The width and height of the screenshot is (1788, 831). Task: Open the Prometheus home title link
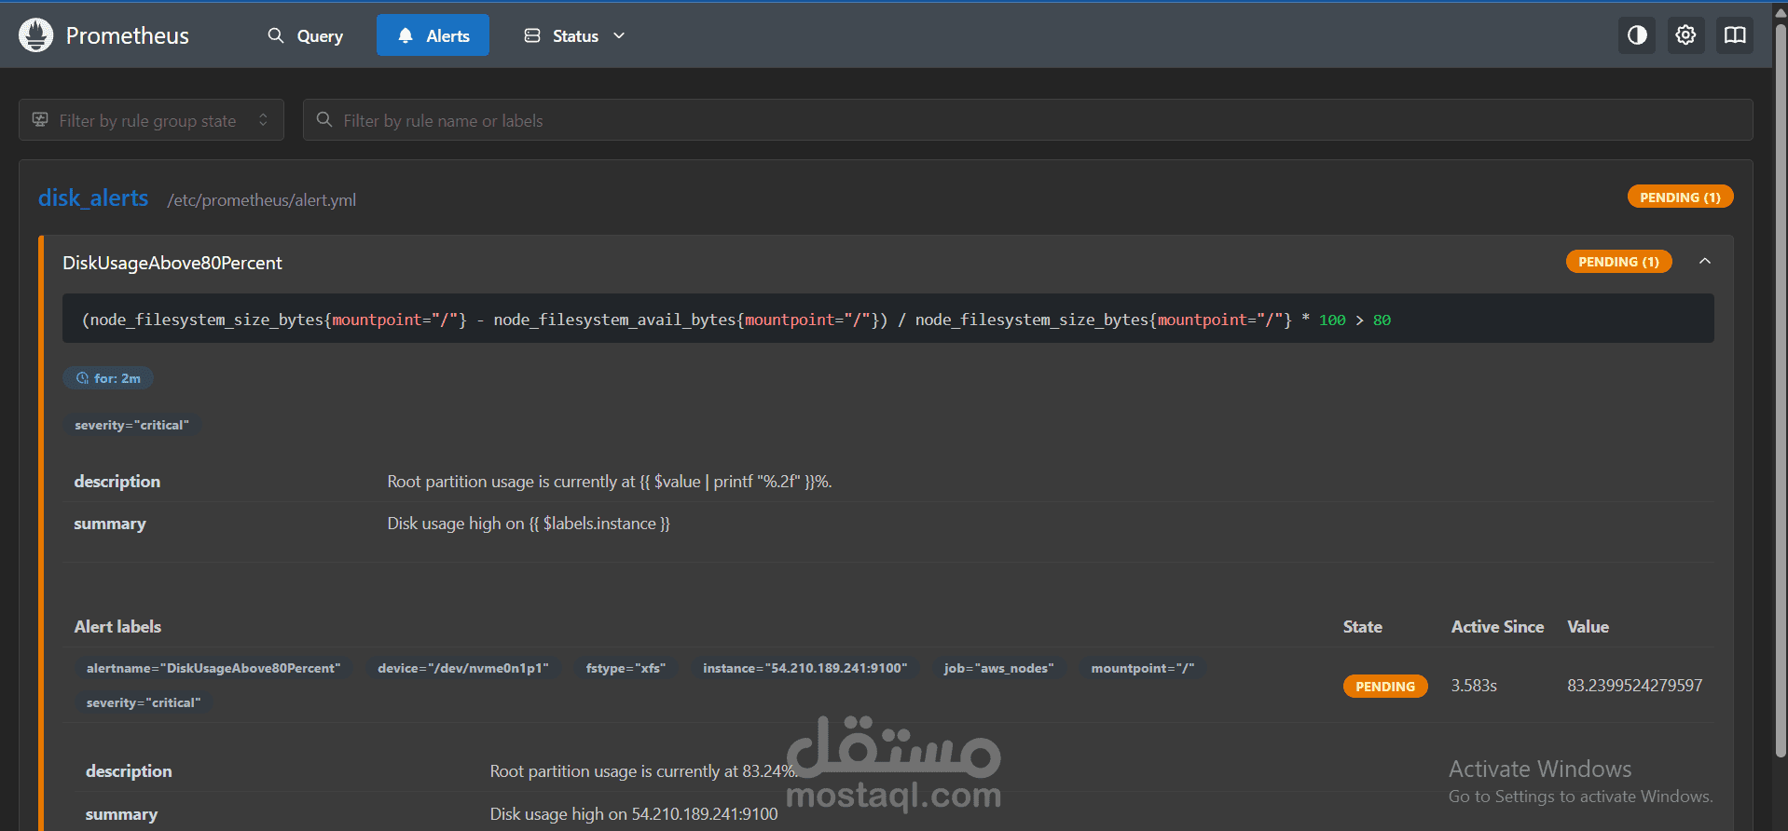[127, 35]
